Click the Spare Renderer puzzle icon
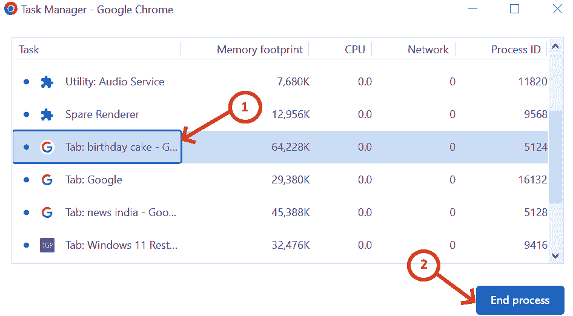 click(47, 114)
